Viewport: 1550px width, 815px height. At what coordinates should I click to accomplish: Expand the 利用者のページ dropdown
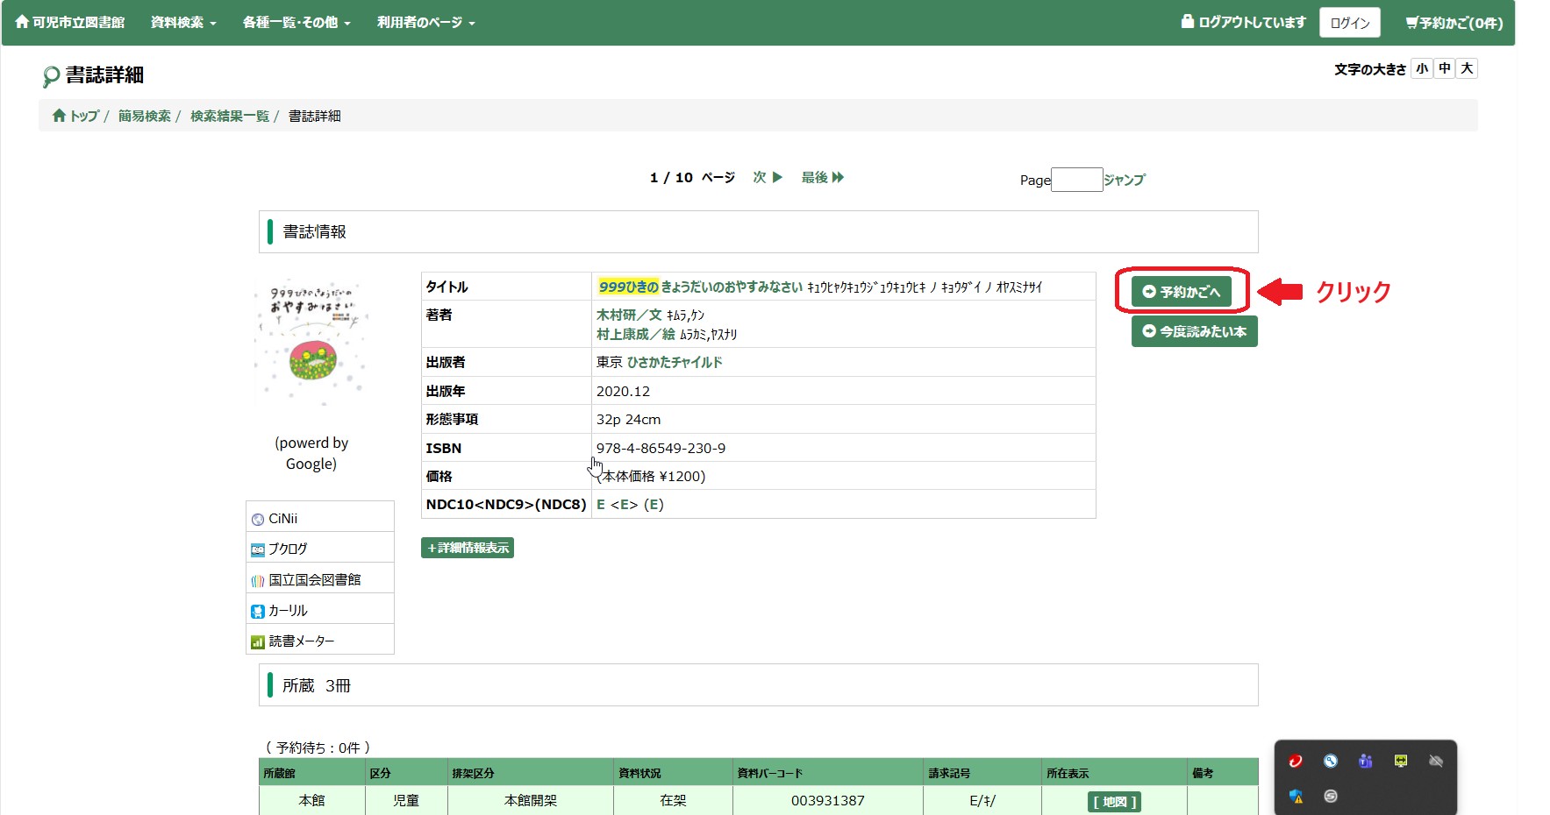[x=425, y=23]
